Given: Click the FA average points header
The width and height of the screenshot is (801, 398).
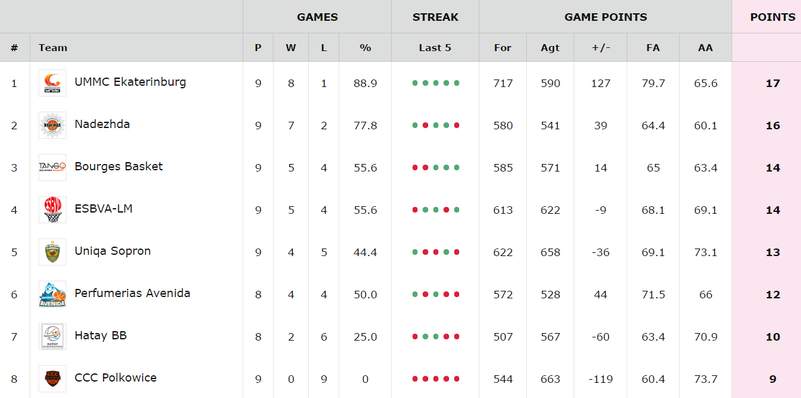Looking at the screenshot, I should (653, 47).
